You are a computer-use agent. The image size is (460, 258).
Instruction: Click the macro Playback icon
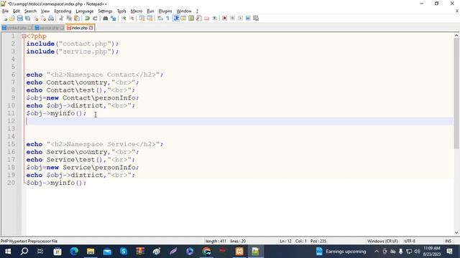pyautogui.click(x=240, y=18)
